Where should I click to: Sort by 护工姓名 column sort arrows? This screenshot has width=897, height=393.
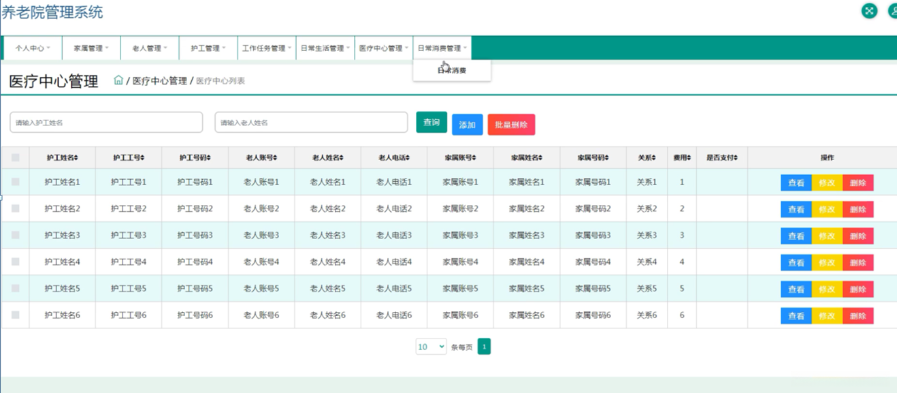pyautogui.click(x=76, y=158)
